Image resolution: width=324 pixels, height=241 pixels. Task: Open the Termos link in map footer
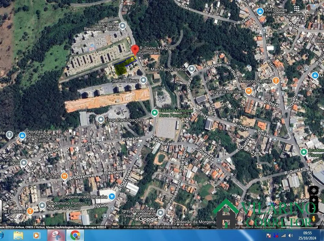[202, 227]
